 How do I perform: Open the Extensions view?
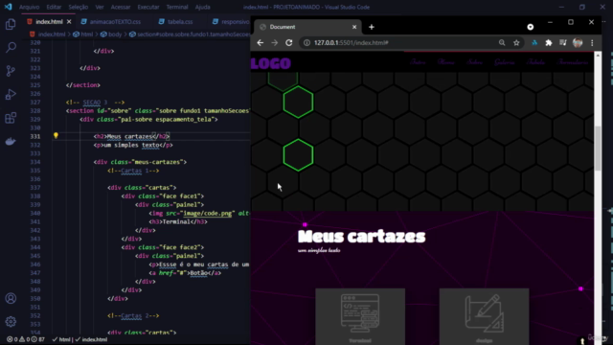click(11, 118)
